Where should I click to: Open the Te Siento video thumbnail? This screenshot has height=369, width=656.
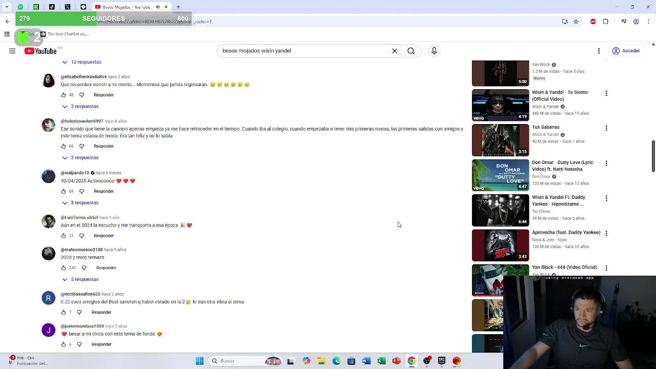[500, 105]
